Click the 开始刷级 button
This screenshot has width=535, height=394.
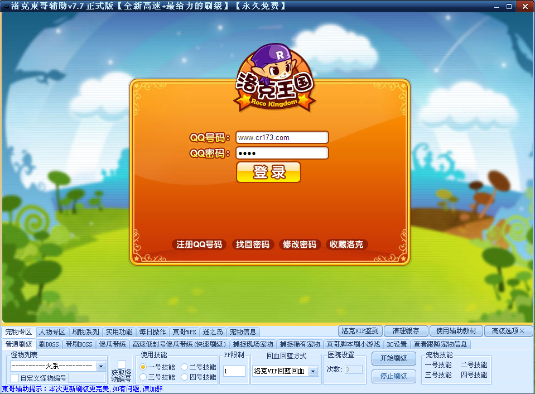click(393, 359)
